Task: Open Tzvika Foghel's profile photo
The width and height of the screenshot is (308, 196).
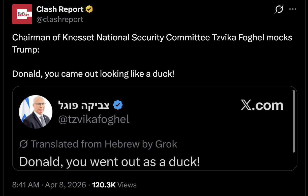Action: [36, 112]
